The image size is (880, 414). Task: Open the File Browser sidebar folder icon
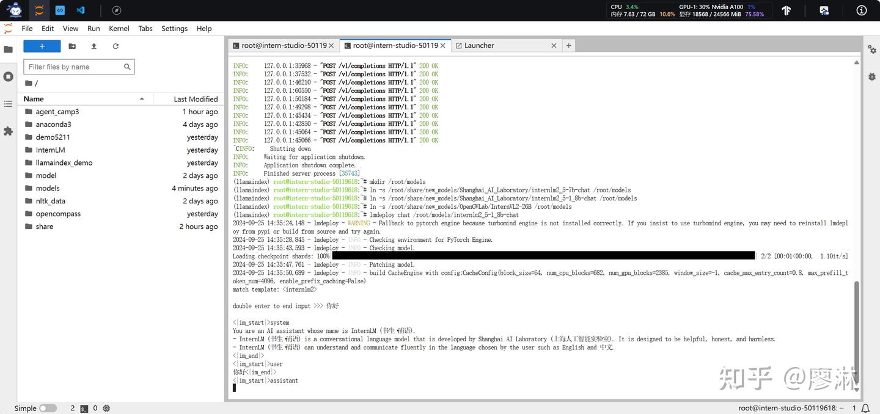pyautogui.click(x=9, y=49)
